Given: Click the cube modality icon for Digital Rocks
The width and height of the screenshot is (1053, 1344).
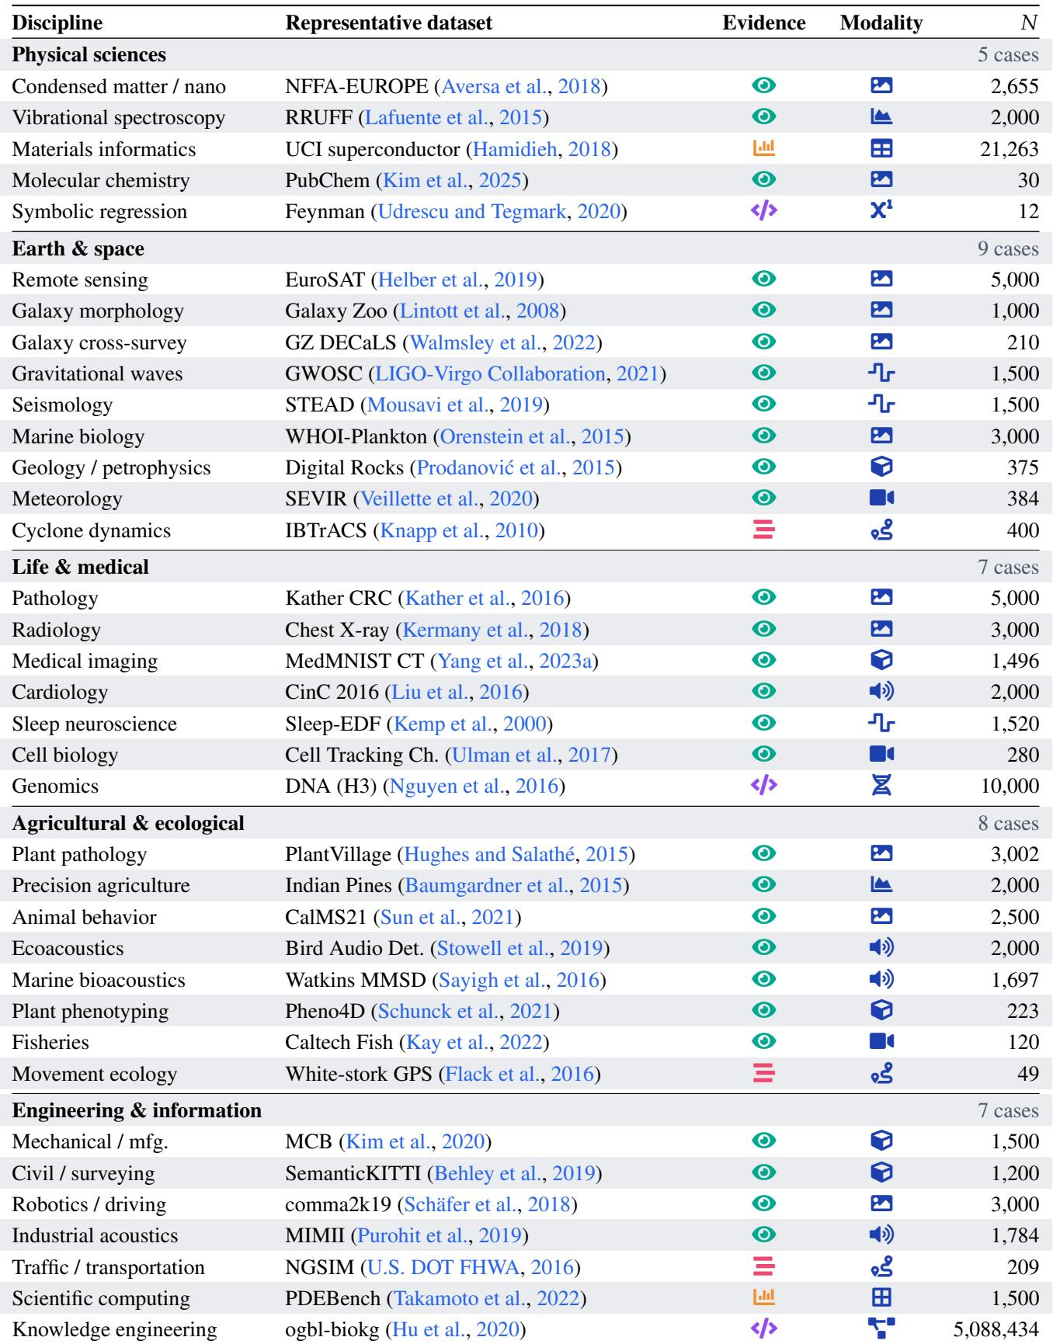Looking at the screenshot, I should pyautogui.click(x=881, y=467).
